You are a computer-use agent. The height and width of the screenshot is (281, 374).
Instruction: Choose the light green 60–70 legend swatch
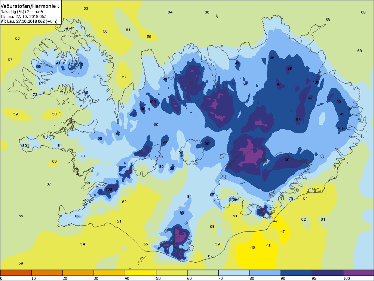coord(203,273)
